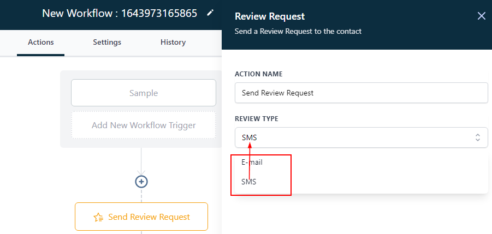Open the Review Type select box
492x234 pixels.
tap(355, 137)
